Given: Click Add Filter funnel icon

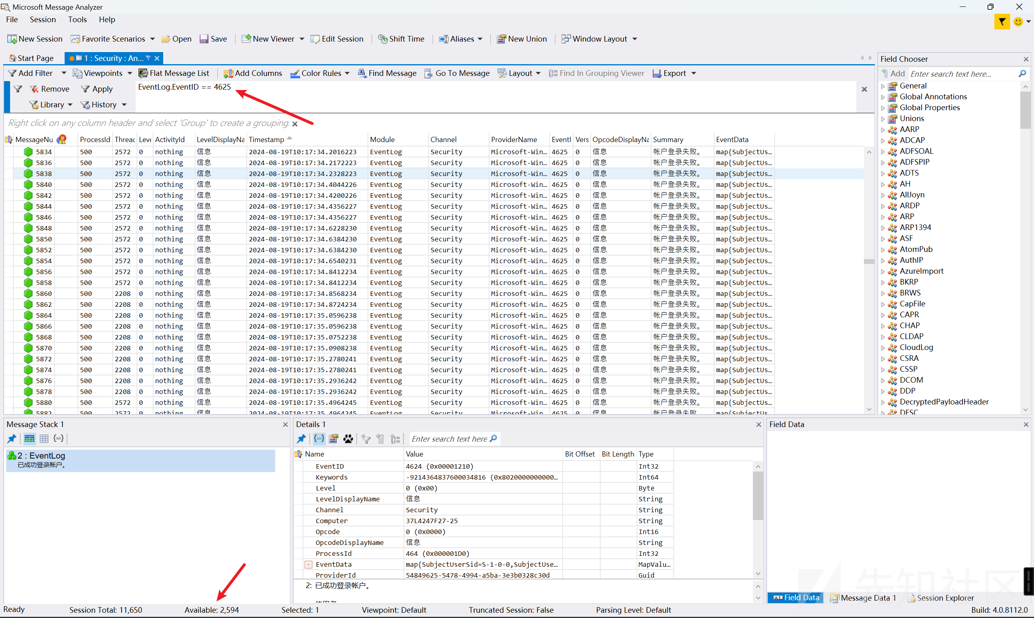Looking at the screenshot, I should click(x=12, y=73).
